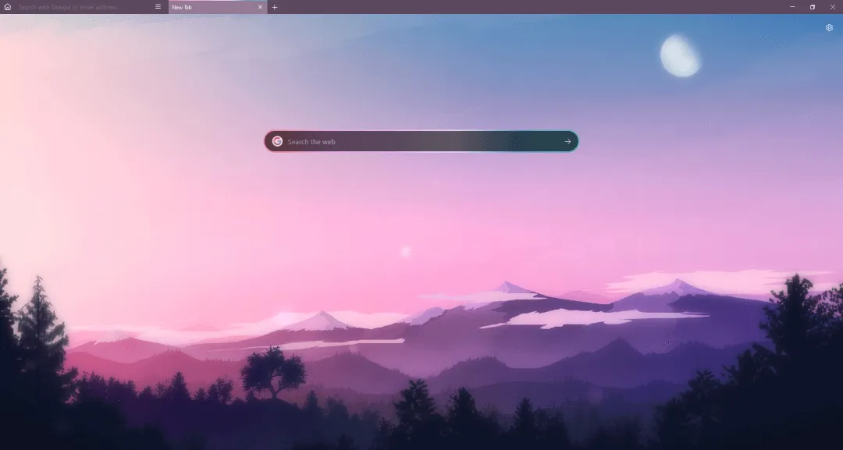
Task: Click the Google logo in the search bar
Action: pyautogui.click(x=276, y=141)
